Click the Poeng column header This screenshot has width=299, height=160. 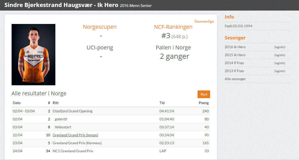point(204,103)
